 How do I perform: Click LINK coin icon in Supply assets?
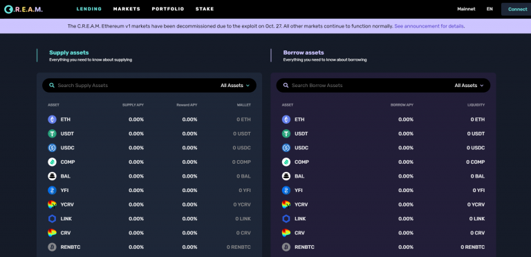(x=52, y=219)
